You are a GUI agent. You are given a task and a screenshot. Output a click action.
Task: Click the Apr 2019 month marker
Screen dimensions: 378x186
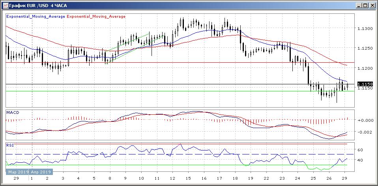(x=41, y=172)
